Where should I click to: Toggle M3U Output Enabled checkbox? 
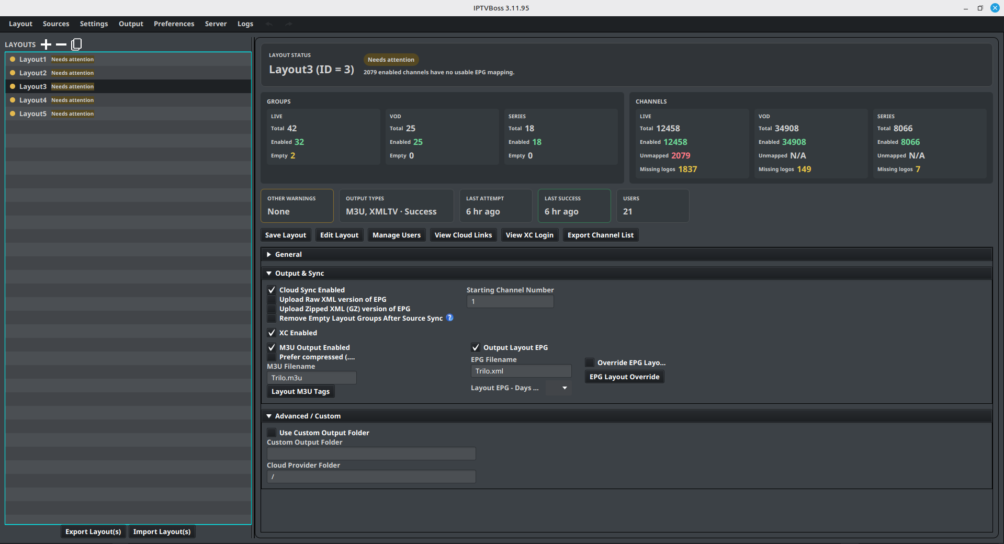click(272, 347)
